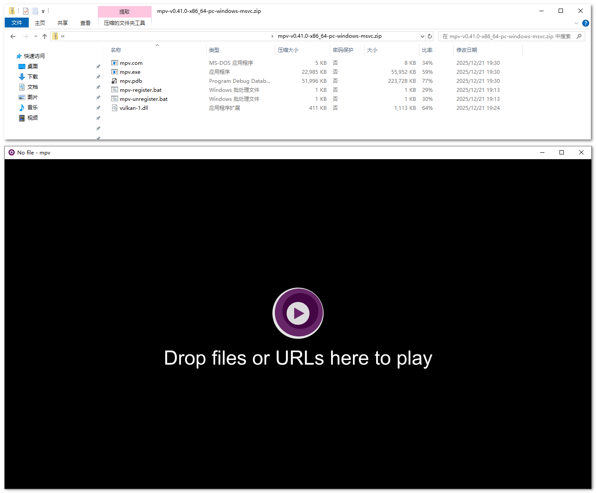Open the address bar history dropdown
Image resolution: width=596 pixels, height=493 pixels.
422,36
